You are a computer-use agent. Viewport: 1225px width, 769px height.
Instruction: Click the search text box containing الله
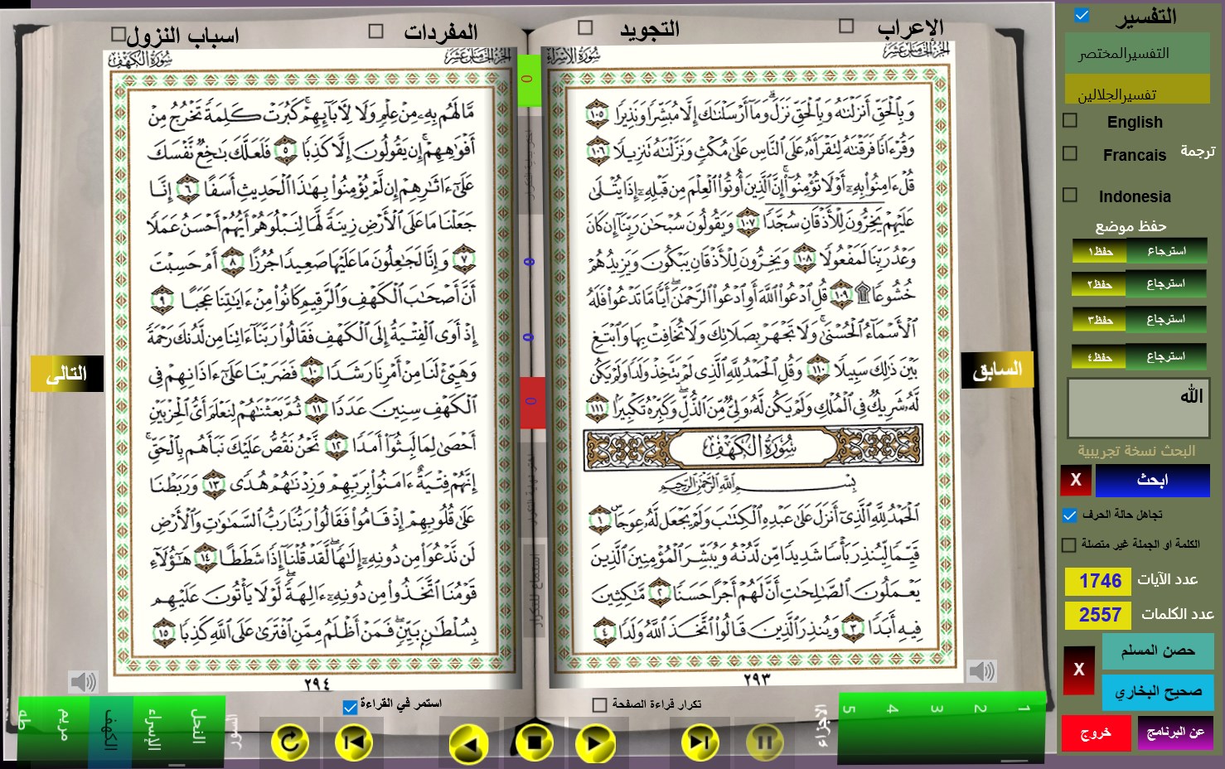coord(1138,409)
